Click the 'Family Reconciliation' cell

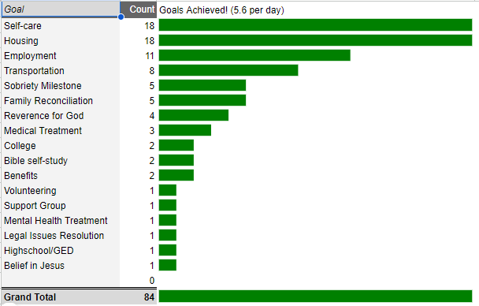click(x=61, y=101)
